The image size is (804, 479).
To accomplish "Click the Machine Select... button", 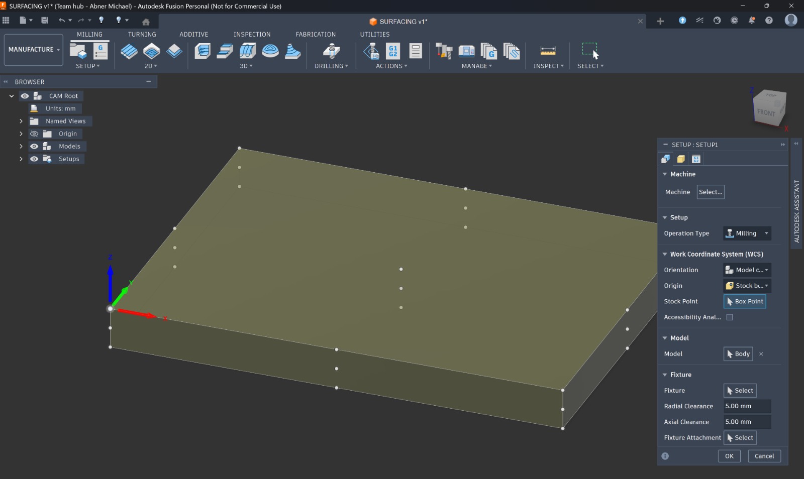I will (711, 192).
